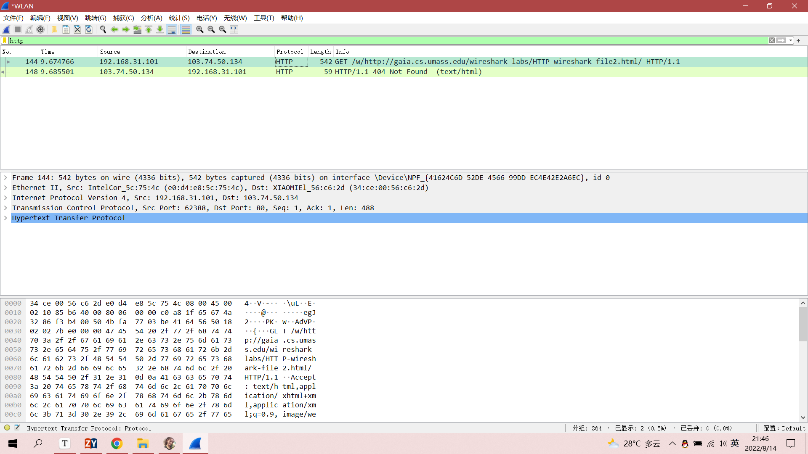Expand Hypertext Transfer Protocol section
This screenshot has height=454, width=808.
pyautogui.click(x=5, y=218)
